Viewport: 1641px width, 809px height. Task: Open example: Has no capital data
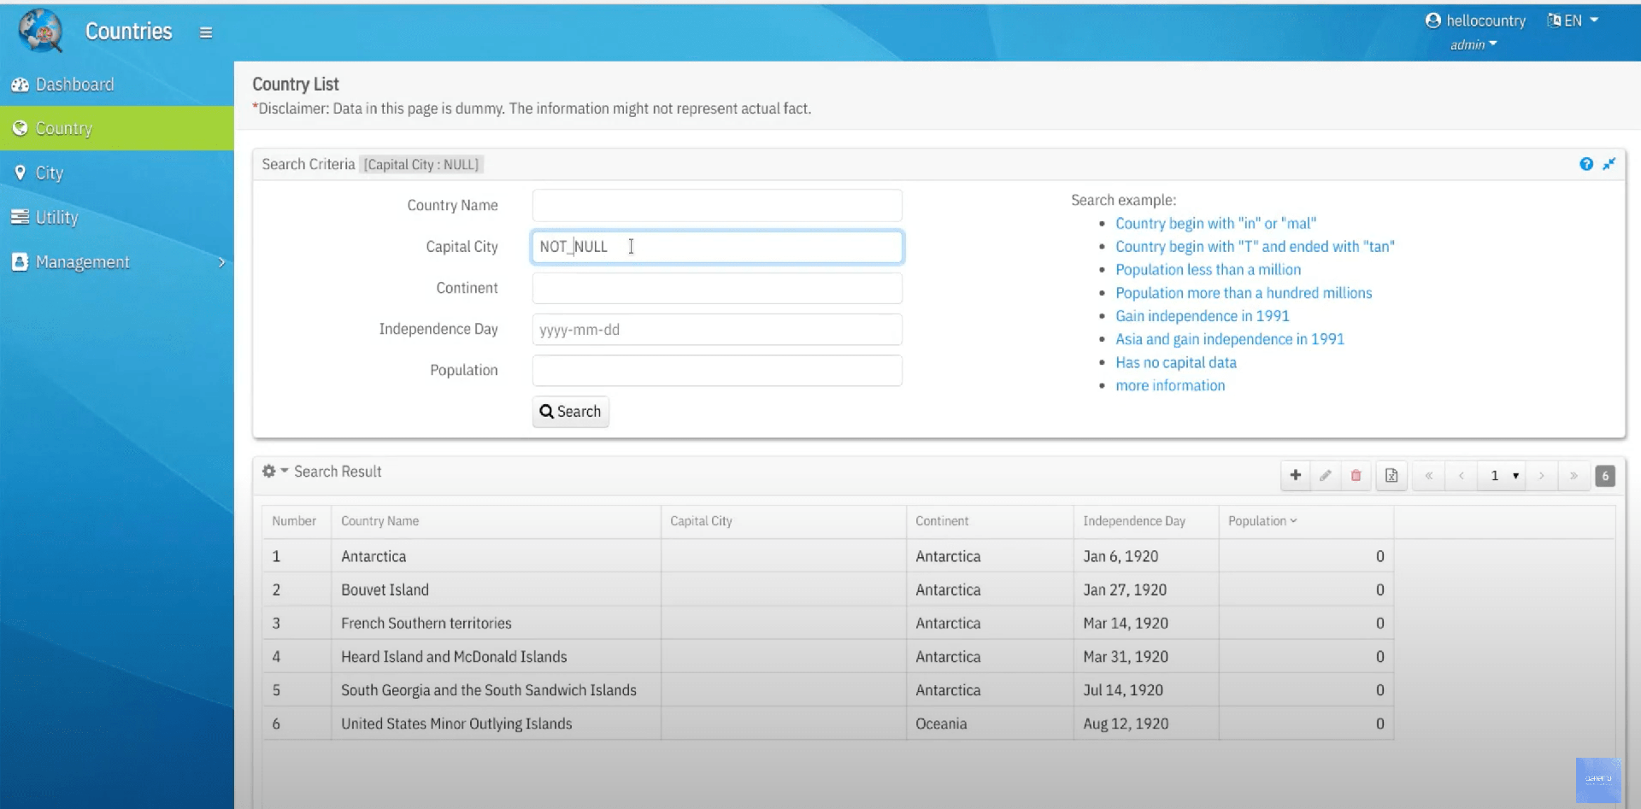[x=1175, y=362]
